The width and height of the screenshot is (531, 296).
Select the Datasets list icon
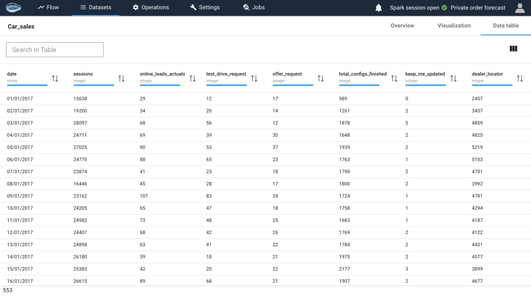click(x=84, y=7)
